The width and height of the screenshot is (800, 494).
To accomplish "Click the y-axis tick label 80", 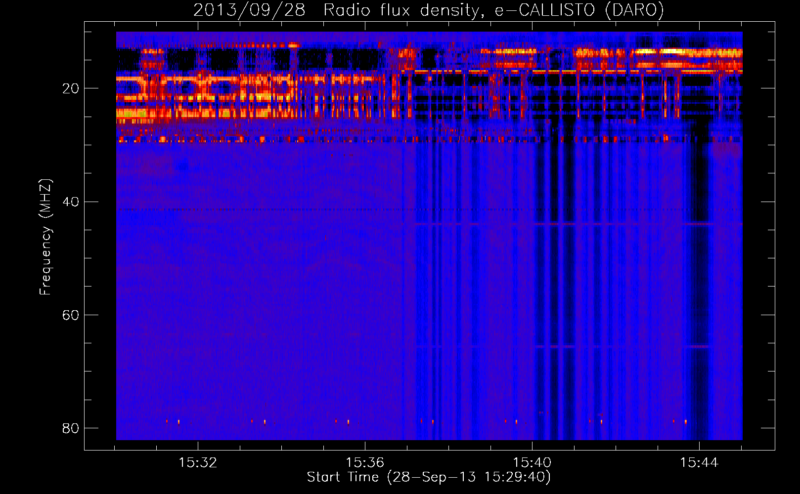I will pos(71,428).
